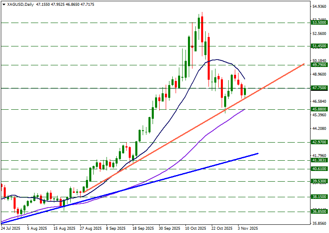Select the 45.8800 price level label
The width and height of the screenshot is (329, 233).
pos(319,109)
